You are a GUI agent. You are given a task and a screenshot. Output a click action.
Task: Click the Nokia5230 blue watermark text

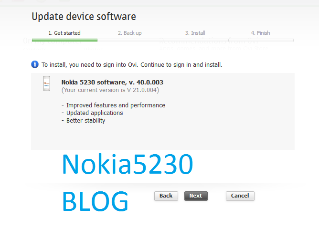pyautogui.click(x=128, y=164)
